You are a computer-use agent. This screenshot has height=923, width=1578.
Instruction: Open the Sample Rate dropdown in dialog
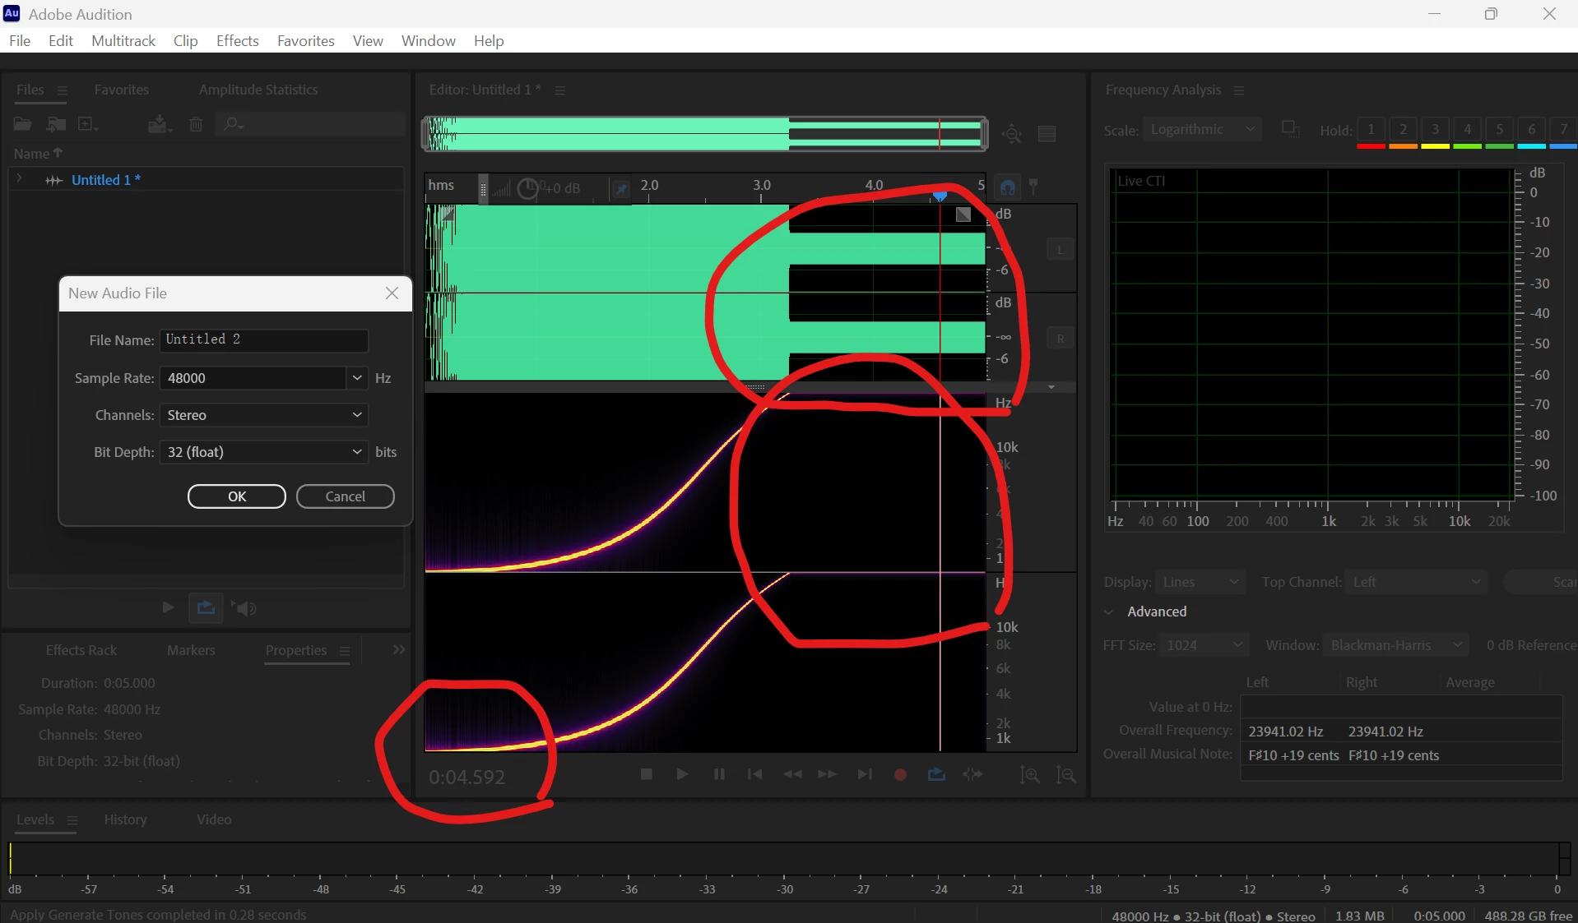357,378
